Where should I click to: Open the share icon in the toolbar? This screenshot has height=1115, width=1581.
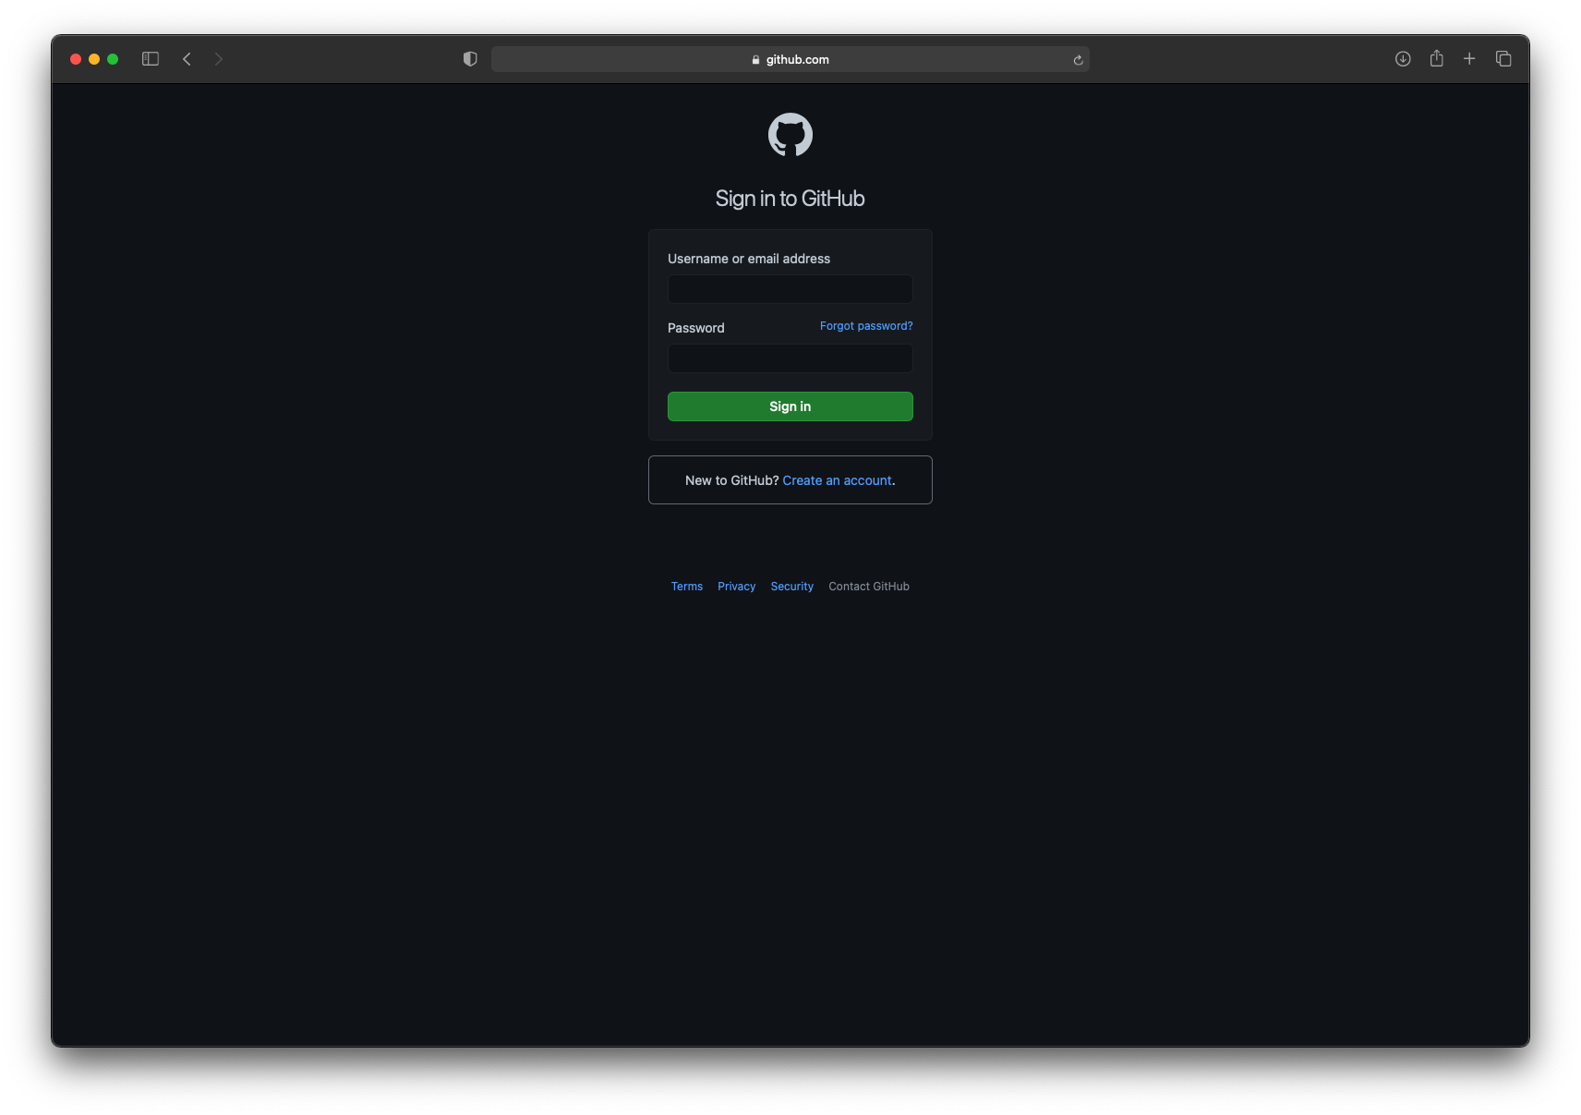(x=1436, y=58)
